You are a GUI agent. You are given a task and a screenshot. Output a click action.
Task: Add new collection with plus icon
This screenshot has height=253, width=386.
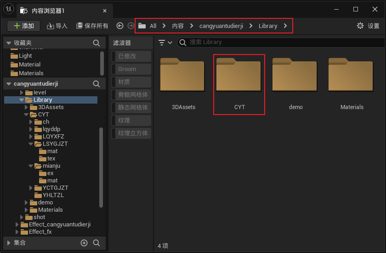click(x=84, y=243)
